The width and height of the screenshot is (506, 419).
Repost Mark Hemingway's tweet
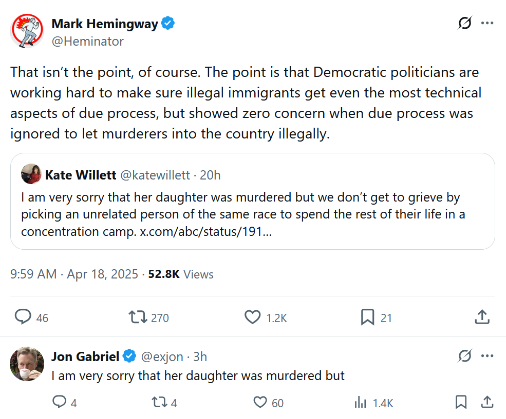point(138,317)
